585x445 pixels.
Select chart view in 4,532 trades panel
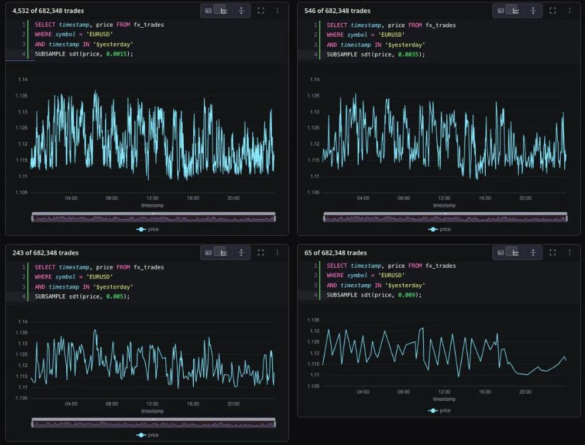(224, 11)
